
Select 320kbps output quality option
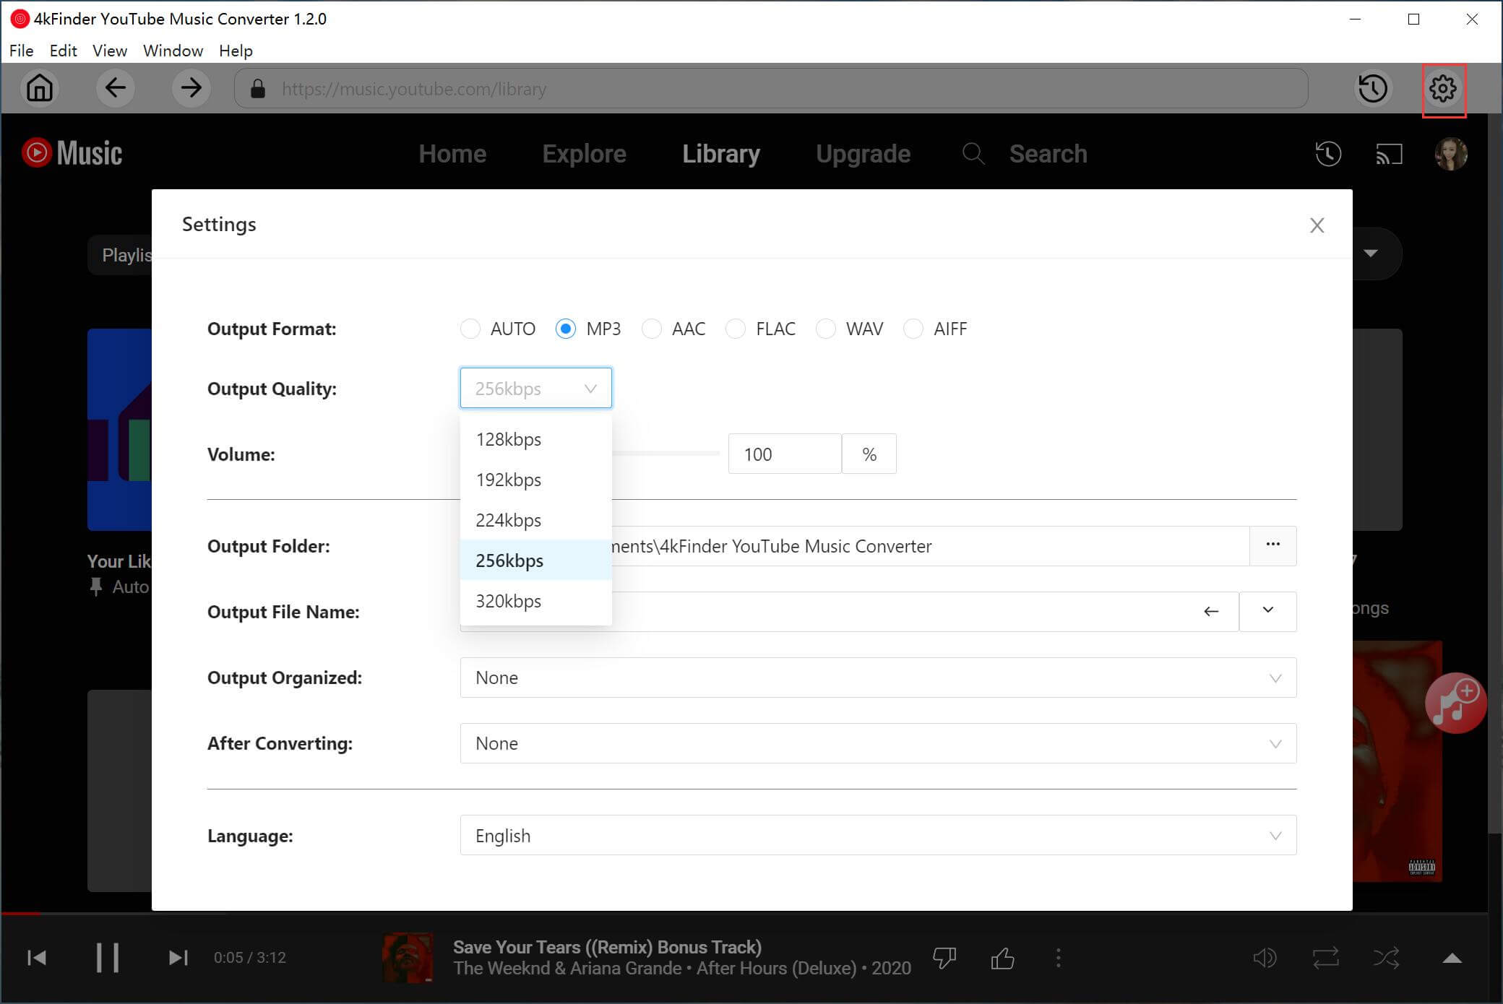pyautogui.click(x=508, y=601)
